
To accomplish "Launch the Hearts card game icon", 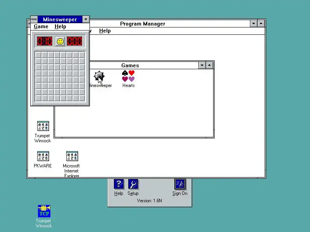I will click(x=128, y=76).
